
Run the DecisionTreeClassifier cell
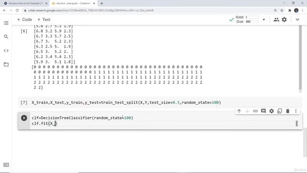(x=24, y=118)
